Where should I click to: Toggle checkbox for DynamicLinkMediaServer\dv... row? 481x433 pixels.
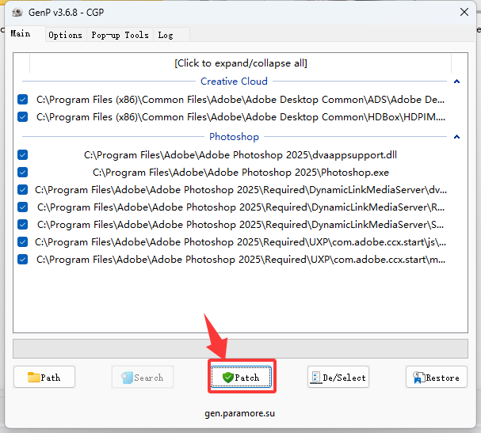(23, 190)
